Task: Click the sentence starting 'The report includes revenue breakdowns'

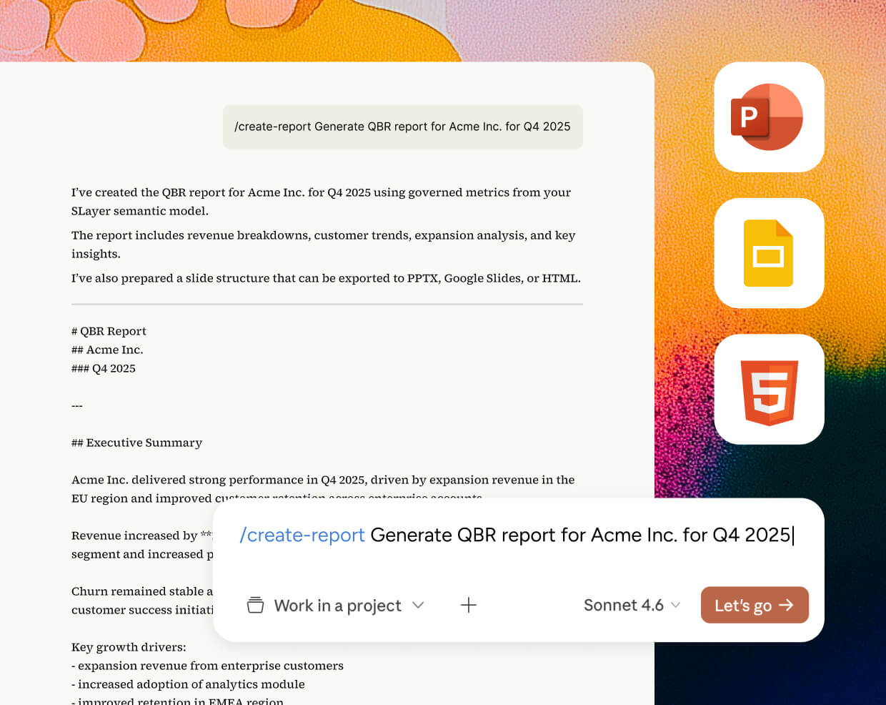Action: coord(323,245)
